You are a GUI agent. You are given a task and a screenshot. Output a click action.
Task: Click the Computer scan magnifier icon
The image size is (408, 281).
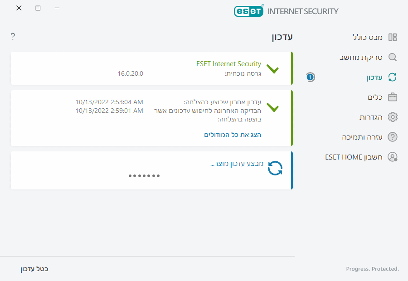393,57
